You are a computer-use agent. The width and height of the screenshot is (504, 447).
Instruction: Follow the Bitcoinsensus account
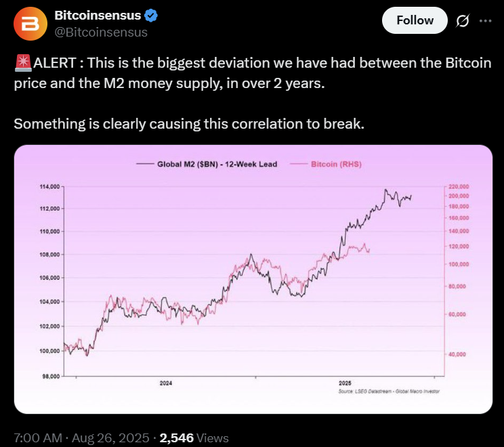click(x=415, y=20)
